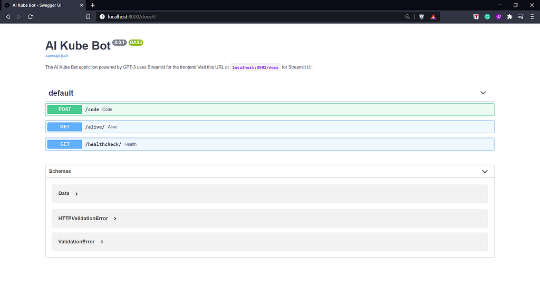
Task: Click the 0.0.1 version badge
Action: (x=120, y=43)
